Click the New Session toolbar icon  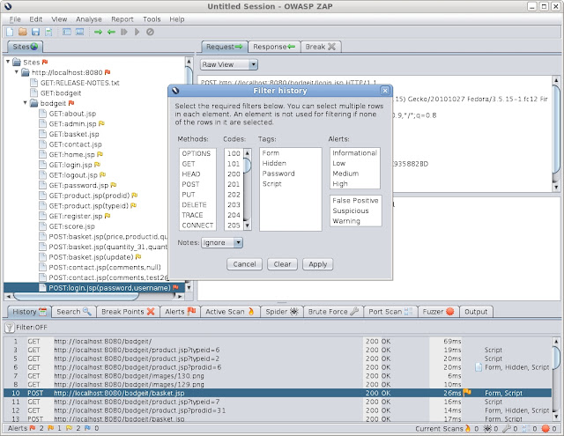click(10, 32)
